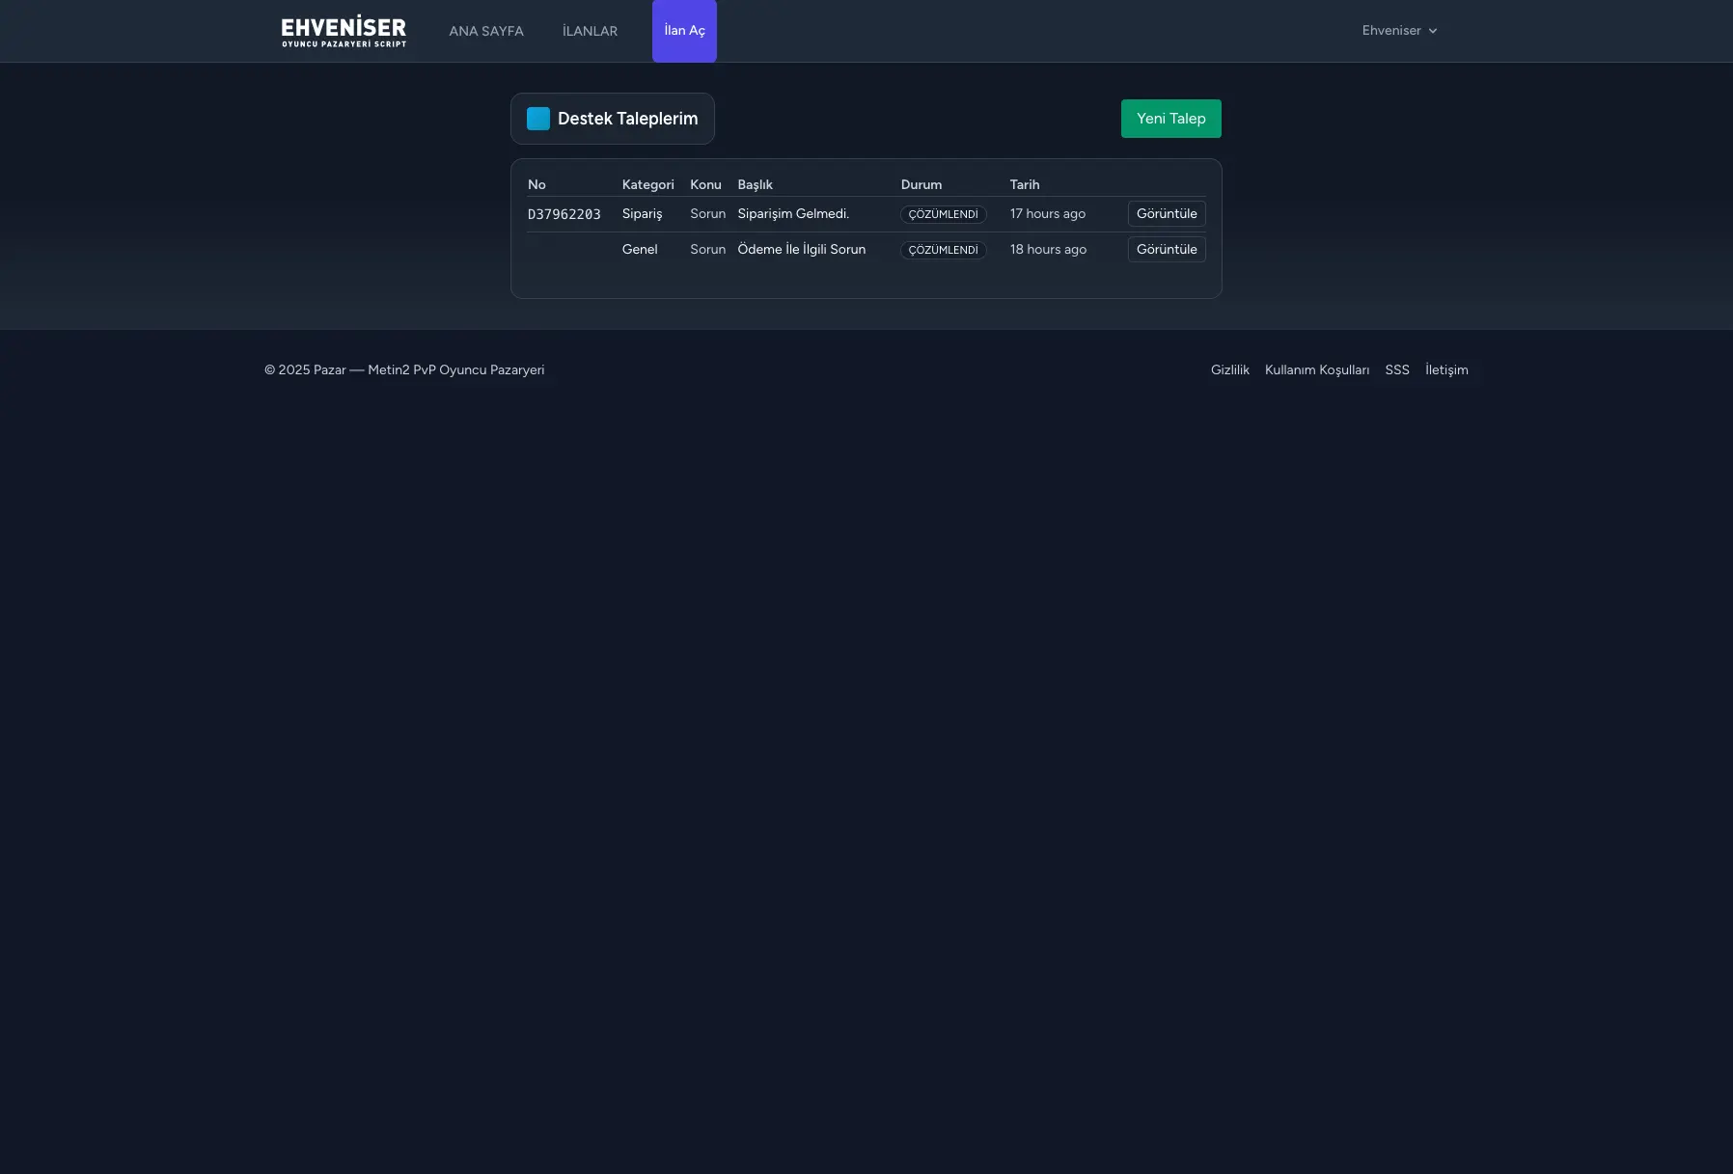Go to ANA SAYFA
This screenshot has width=1733, height=1174.
486,31
